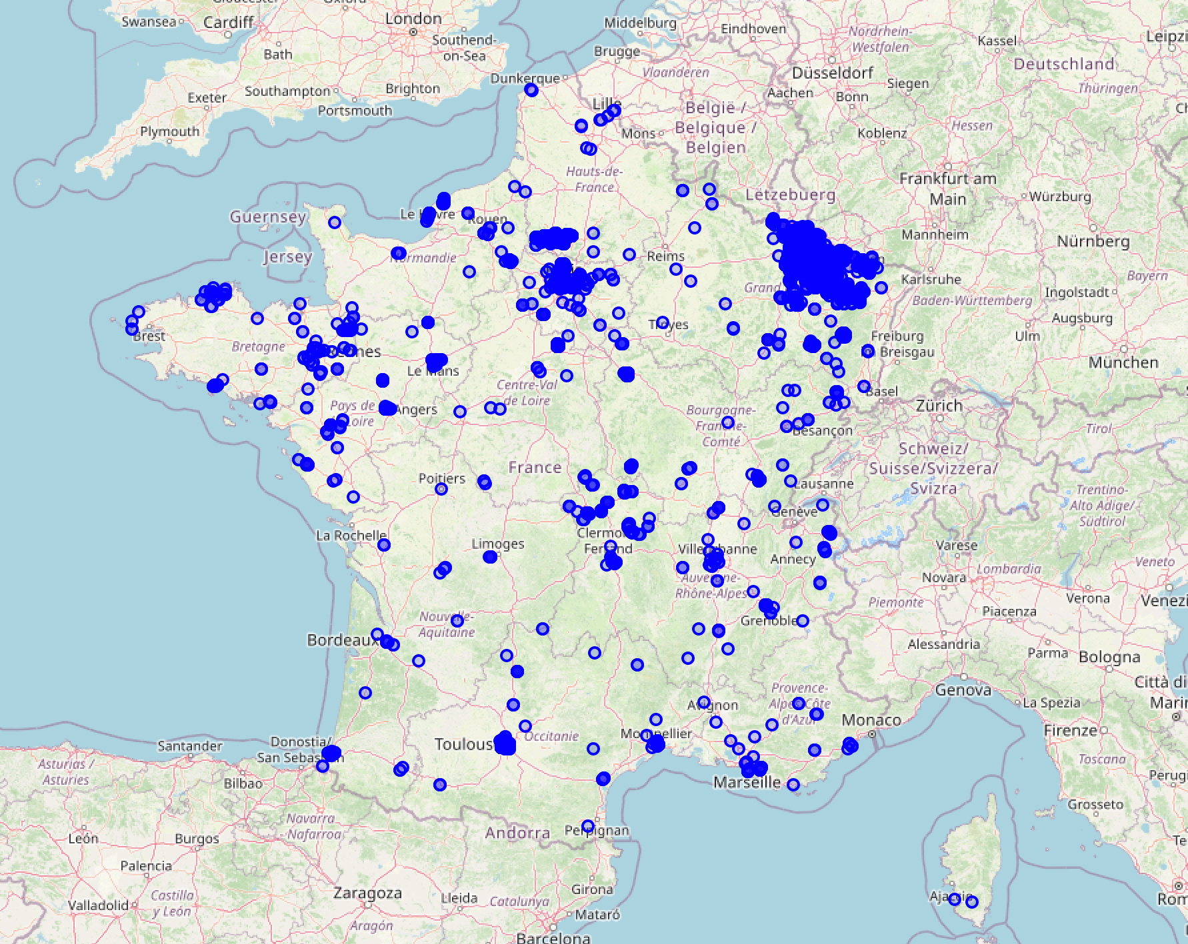Viewport: 1188px width, 944px height.
Task: Select the Genova label
Action: tap(963, 690)
